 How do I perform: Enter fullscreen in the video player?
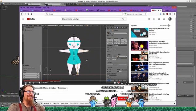tap(126, 83)
